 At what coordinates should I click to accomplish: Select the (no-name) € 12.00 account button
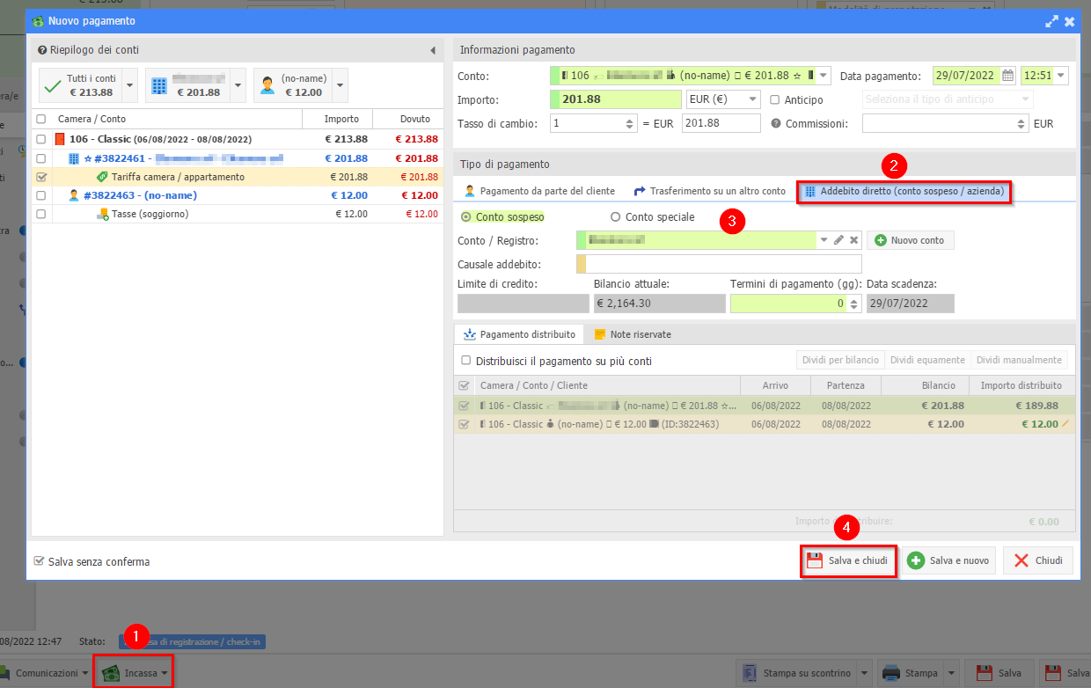tap(293, 85)
